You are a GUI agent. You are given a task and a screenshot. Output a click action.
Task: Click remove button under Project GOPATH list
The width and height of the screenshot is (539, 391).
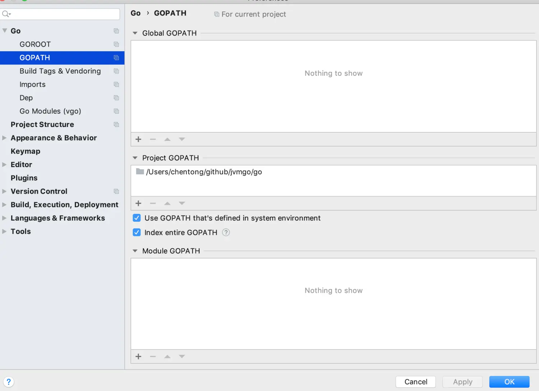pos(153,203)
